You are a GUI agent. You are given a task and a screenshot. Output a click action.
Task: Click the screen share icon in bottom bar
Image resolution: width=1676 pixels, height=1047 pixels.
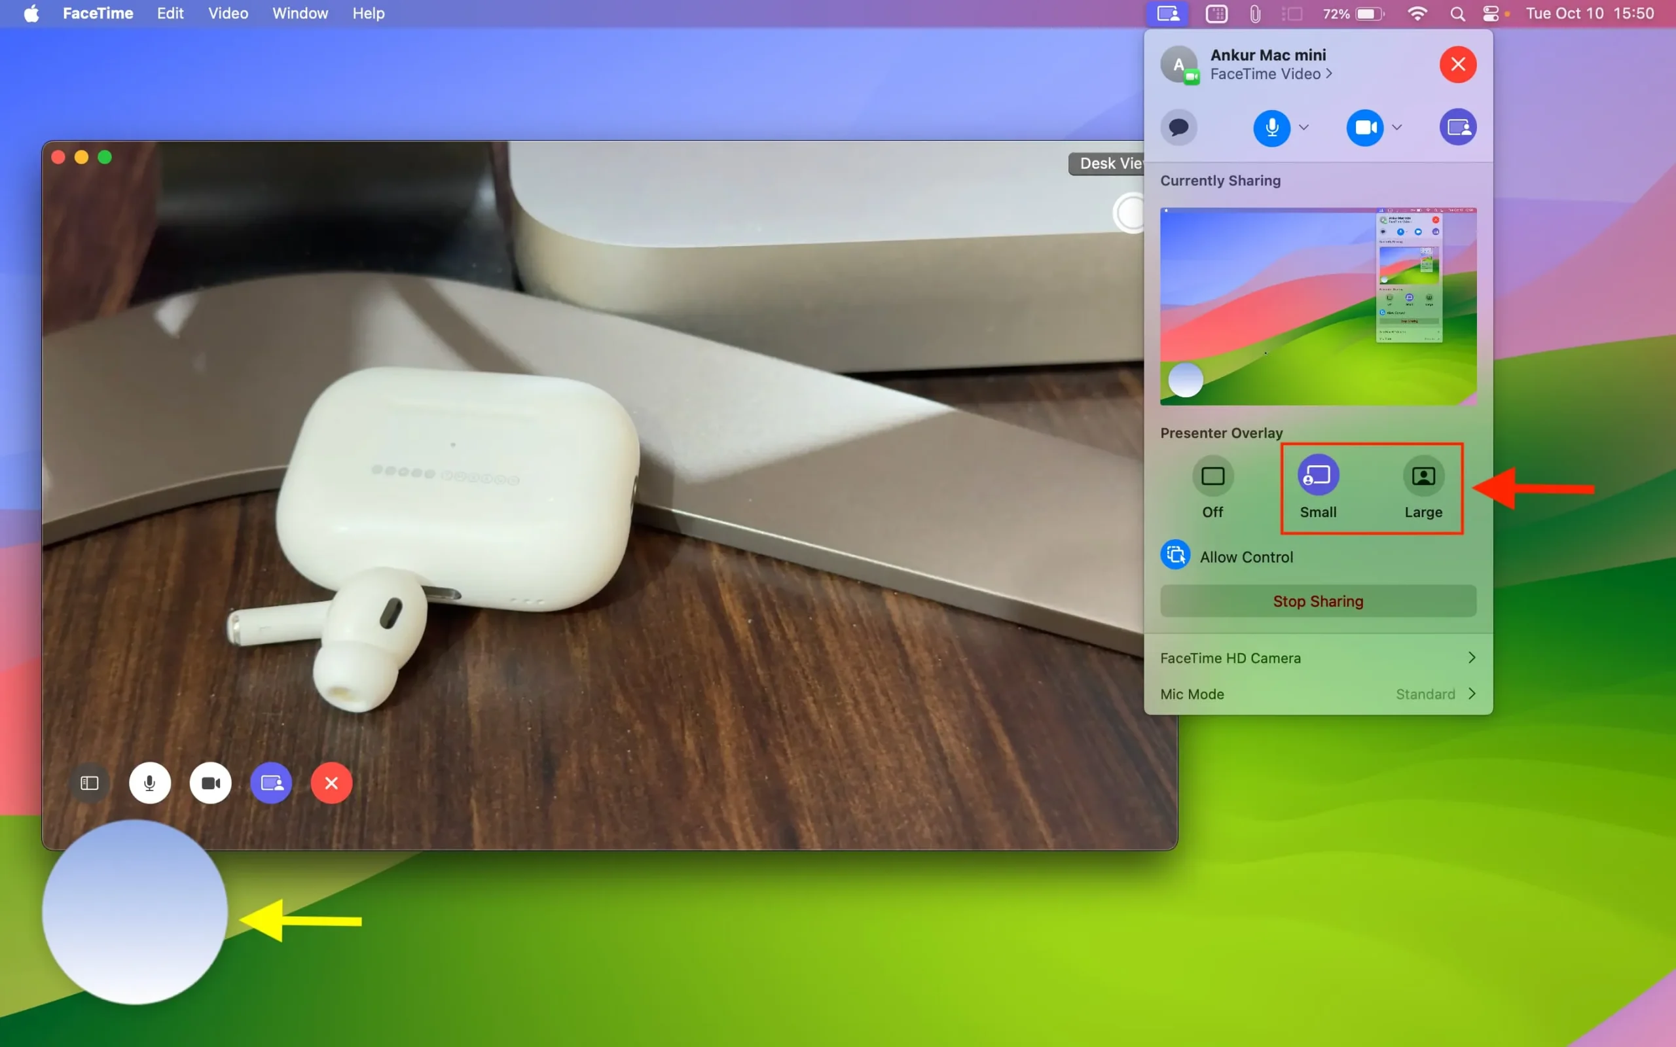click(x=270, y=783)
